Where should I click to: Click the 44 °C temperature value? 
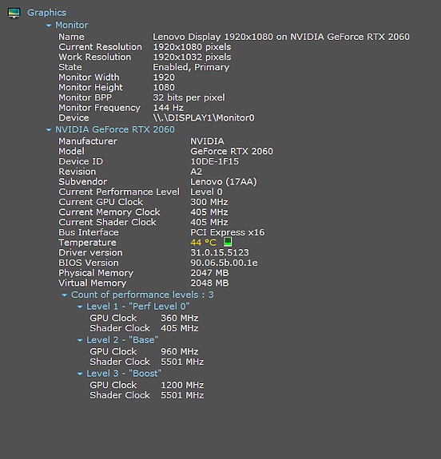tap(204, 243)
